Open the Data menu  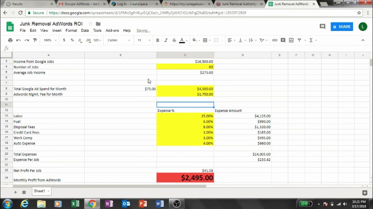click(x=85, y=30)
